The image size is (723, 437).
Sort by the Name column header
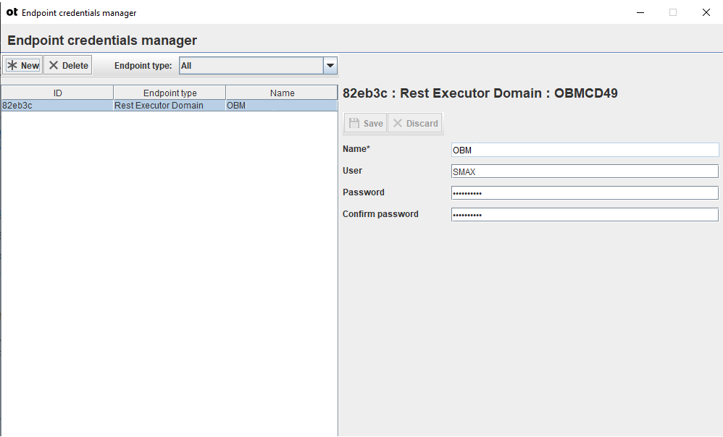click(281, 92)
